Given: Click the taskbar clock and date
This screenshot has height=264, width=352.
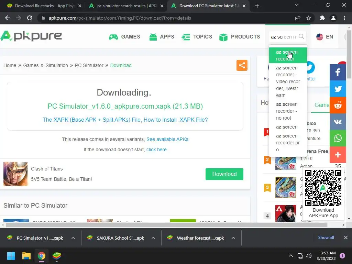Looking at the screenshot, I should pos(326,256).
